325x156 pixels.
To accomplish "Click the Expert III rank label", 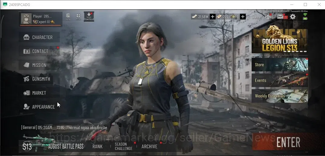I will pos(43,22).
